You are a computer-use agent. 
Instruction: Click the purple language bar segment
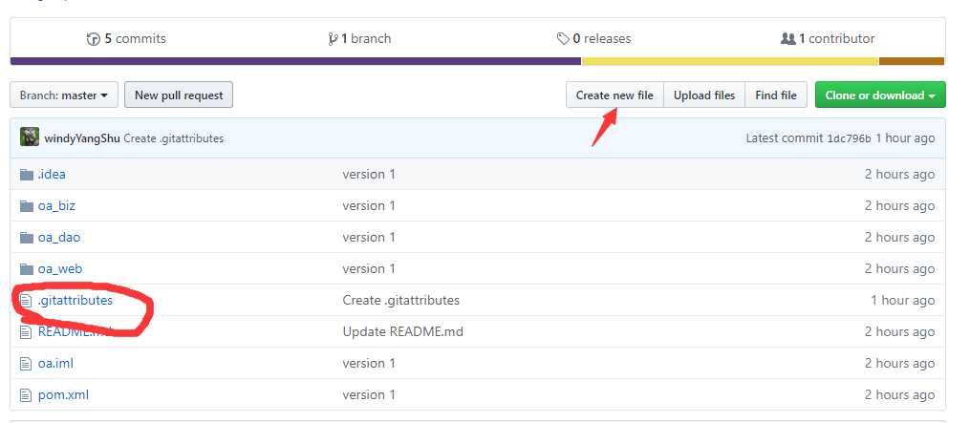(295, 61)
